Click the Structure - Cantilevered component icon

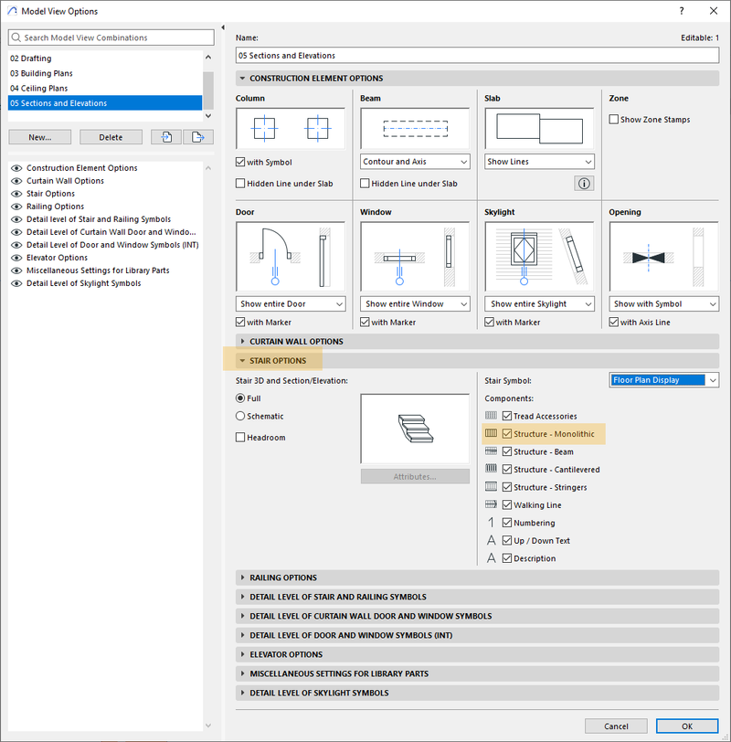coord(491,469)
